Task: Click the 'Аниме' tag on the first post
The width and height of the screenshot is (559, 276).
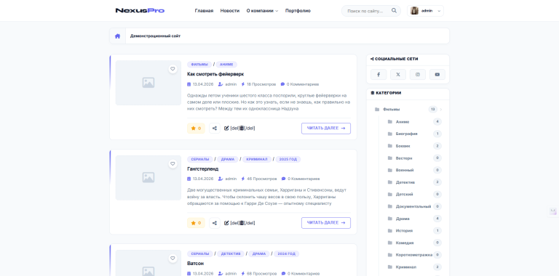Action: click(x=226, y=65)
